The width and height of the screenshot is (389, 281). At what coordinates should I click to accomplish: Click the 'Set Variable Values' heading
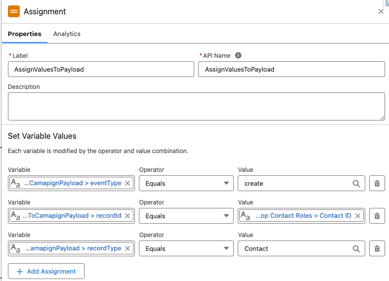pyautogui.click(x=42, y=136)
